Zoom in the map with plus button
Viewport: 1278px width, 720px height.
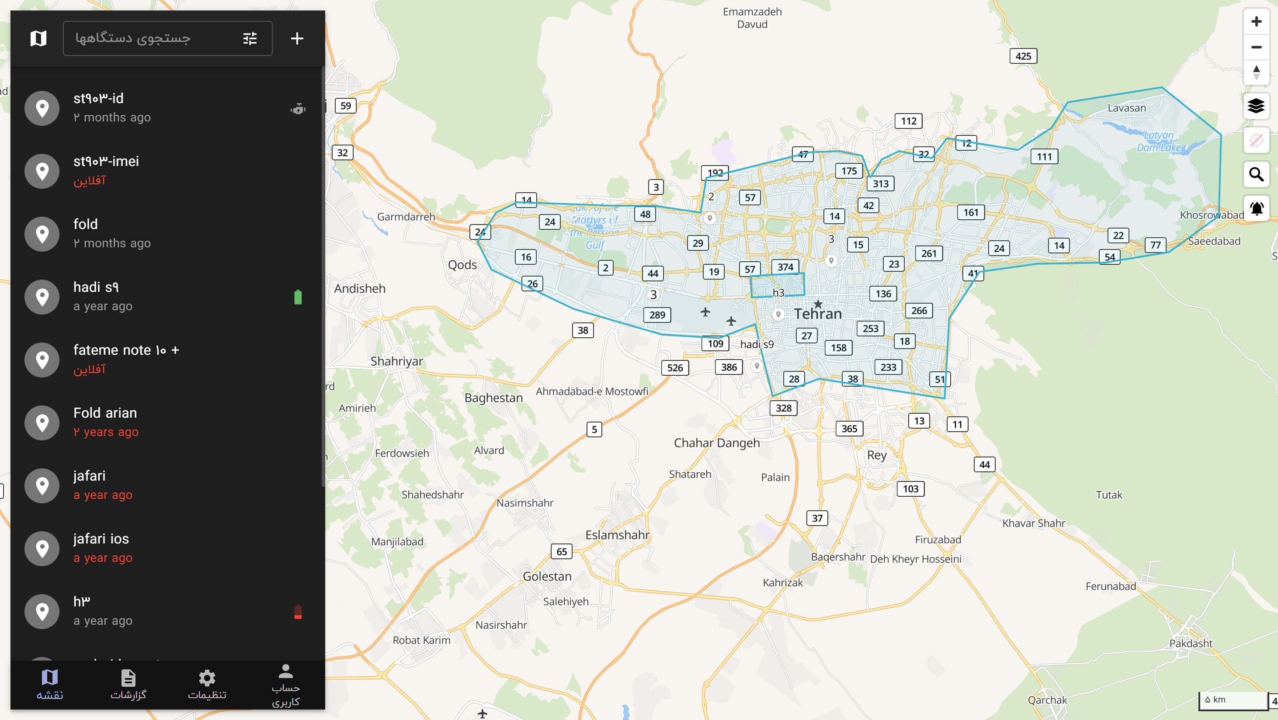point(1256,21)
